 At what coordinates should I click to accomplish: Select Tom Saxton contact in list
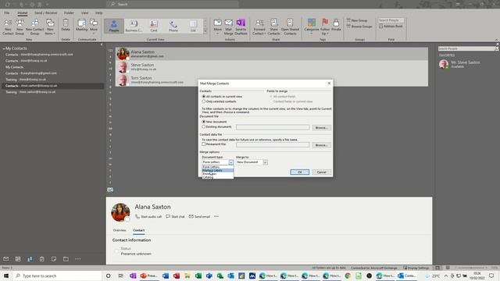click(272, 80)
